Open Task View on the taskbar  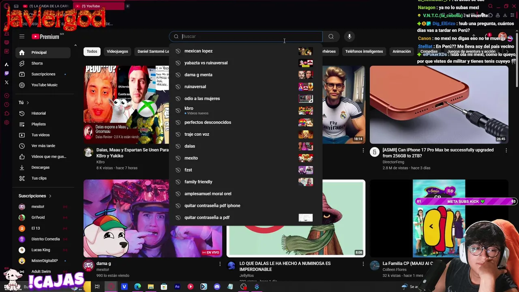coord(97,287)
